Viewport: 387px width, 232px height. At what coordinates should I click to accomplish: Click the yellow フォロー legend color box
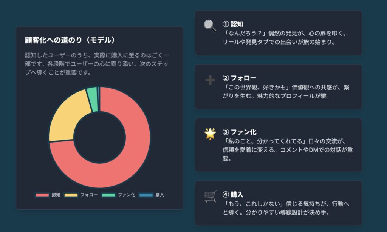click(x=71, y=195)
